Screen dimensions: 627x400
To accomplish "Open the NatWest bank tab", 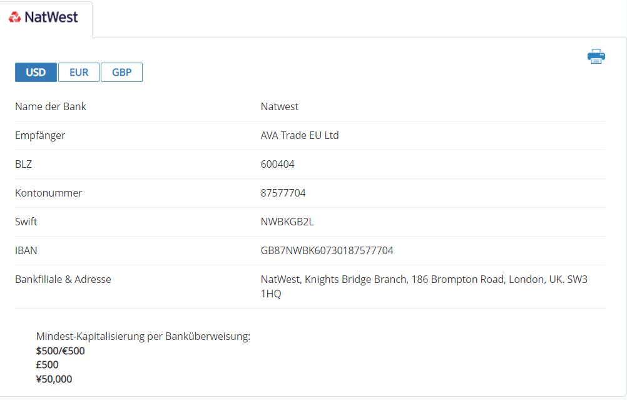I will click(46, 19).
